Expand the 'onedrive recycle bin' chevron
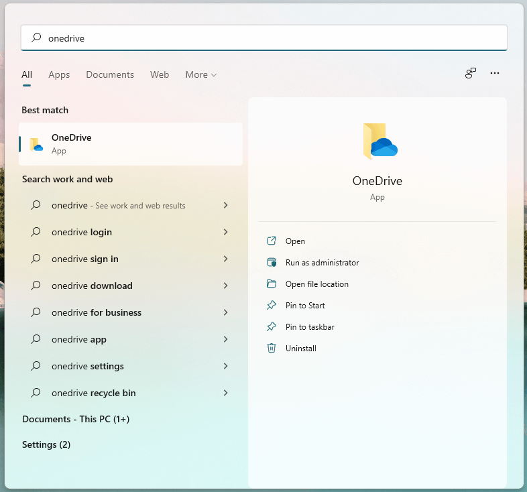This screenshot has height=492, width=527. click(x=225, y=393)
